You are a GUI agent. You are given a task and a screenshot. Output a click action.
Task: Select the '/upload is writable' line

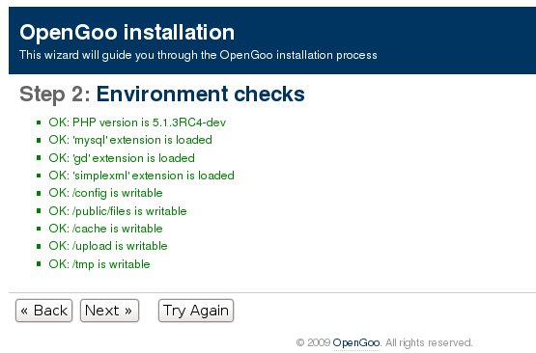click(x=108, y=246)
